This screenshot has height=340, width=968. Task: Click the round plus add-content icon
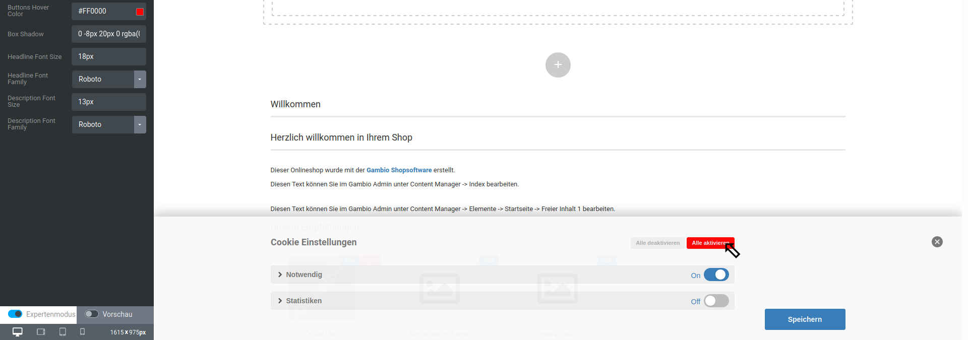click(558, 65)
